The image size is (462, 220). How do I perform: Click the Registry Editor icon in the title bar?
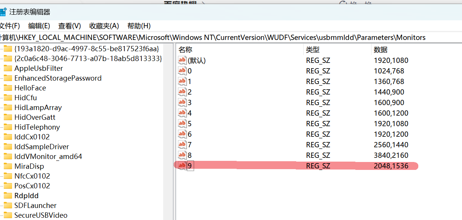4,12
